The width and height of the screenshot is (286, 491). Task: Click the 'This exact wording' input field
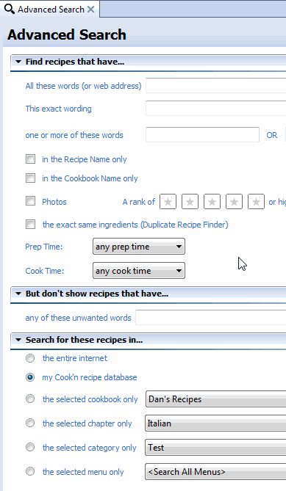click(215, 109)
